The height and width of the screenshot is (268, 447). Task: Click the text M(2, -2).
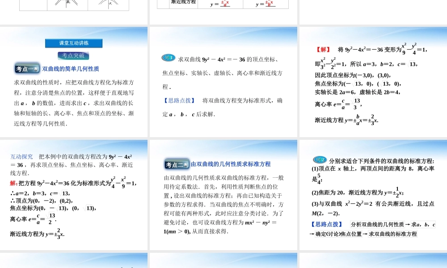pos(325,214)
